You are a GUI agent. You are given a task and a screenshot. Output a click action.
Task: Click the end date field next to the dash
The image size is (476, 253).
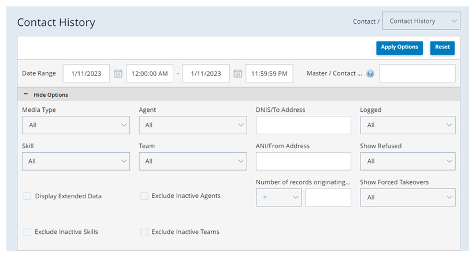pos(206,73)
